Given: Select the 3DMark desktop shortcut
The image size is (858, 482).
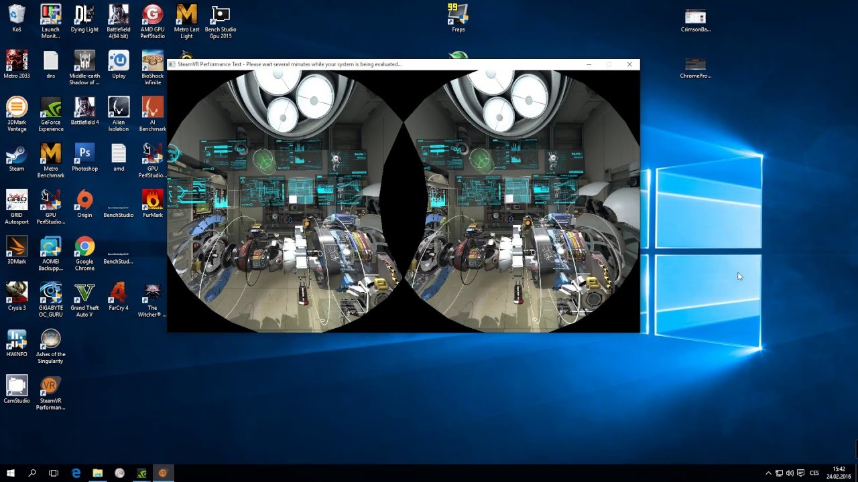Looking at the screenshot, I should pos(17,250).
